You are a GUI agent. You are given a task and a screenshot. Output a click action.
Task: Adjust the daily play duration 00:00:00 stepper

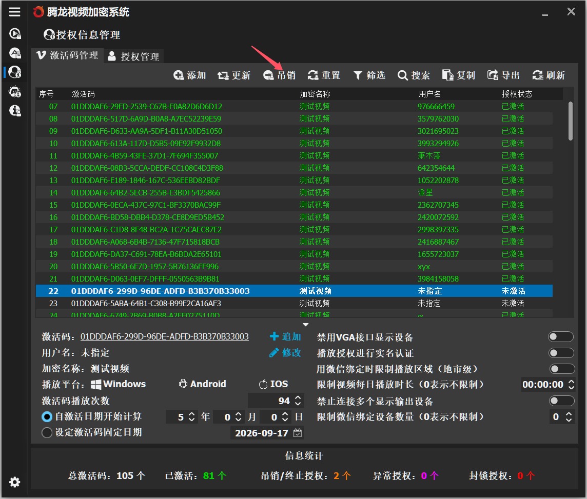coord(571,385)
